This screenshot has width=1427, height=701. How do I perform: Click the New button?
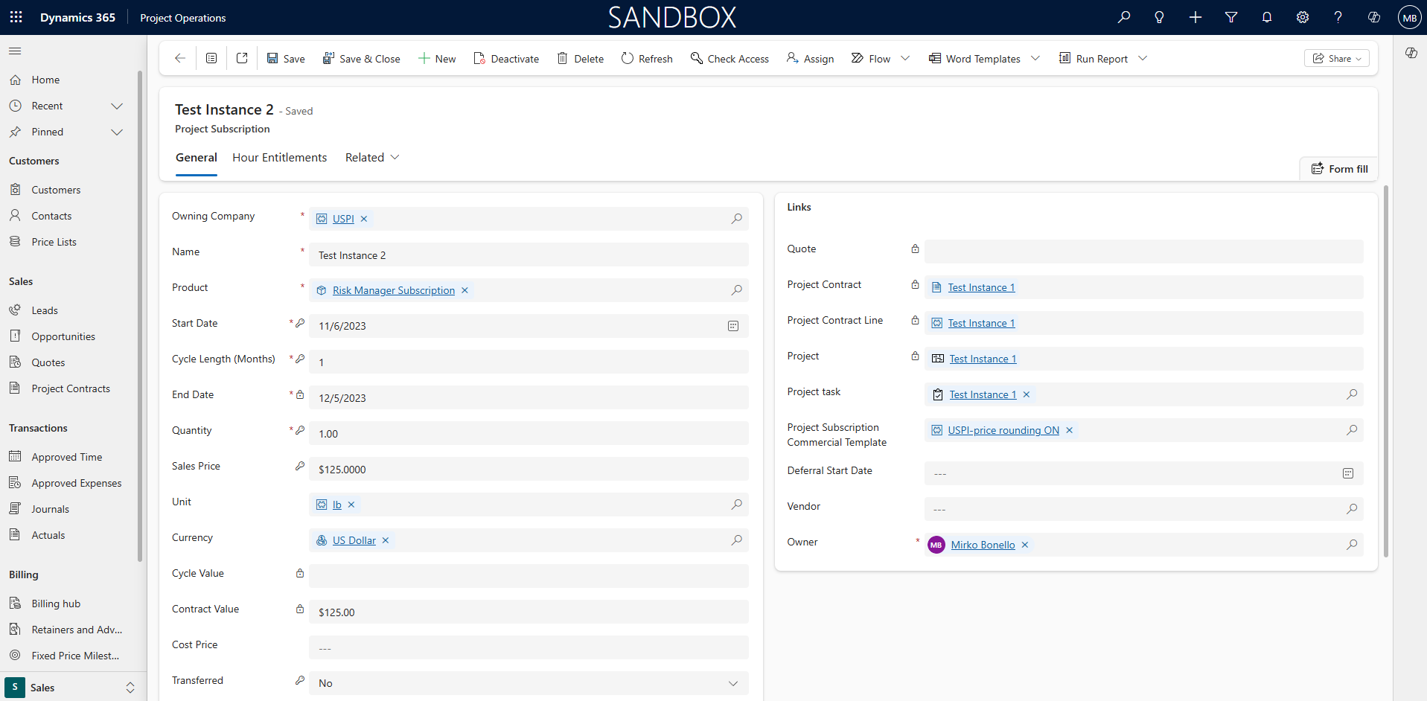[x=437, y=58]
